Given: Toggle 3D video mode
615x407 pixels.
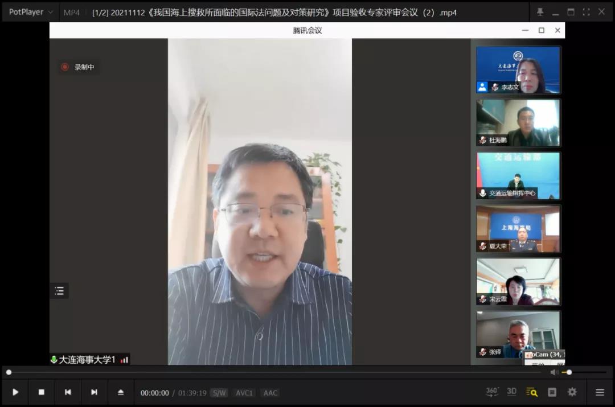Looking at the screenshot, I should pos(511,392).
